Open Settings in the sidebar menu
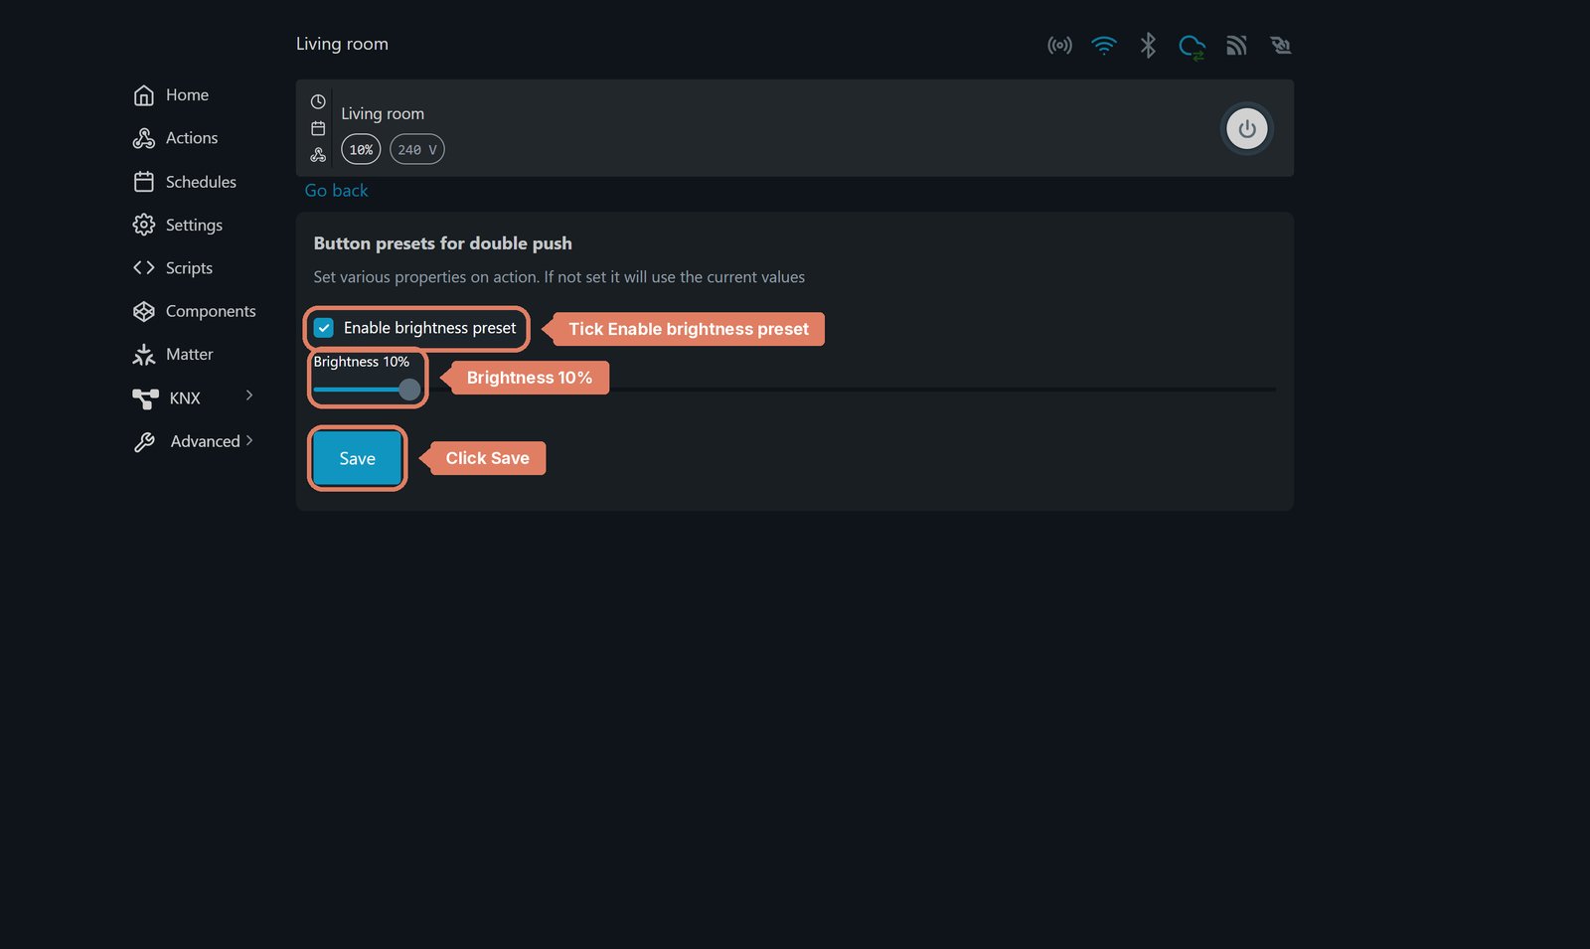Viewport: 1590px width, 949px height. 195,225
